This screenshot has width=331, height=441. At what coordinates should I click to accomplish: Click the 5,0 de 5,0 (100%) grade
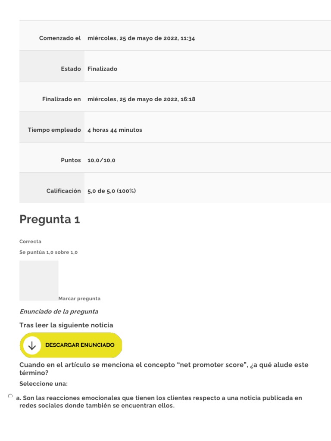coord(112,191)
